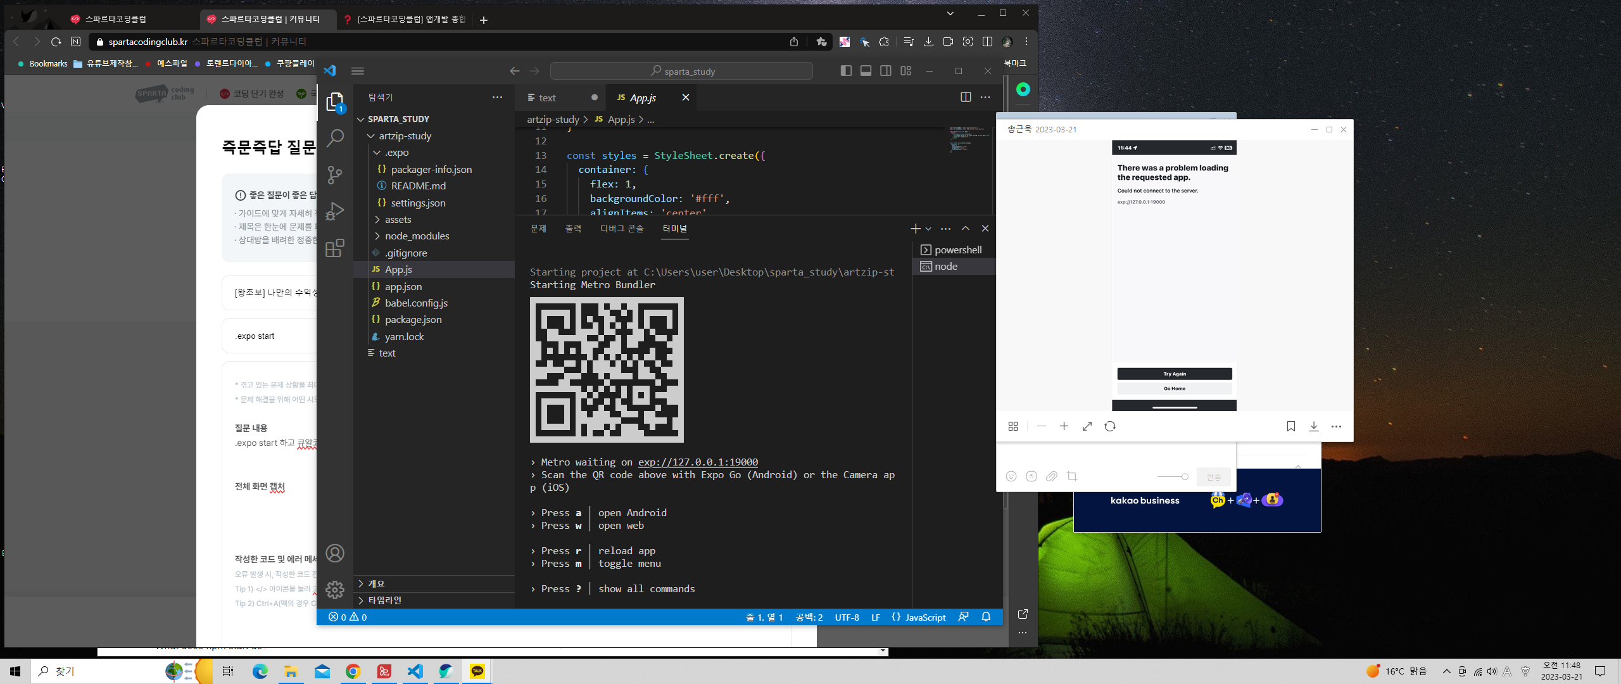Rotate the image in the KakaoTalk viewer

click(x=1110, y=426)
